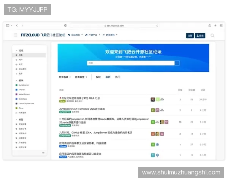The width and height of the screenshot is (228, 182).
Task: Open the hamburger menu beside the FIT2CLOUD logo
Action: click(x=16, y=35)
